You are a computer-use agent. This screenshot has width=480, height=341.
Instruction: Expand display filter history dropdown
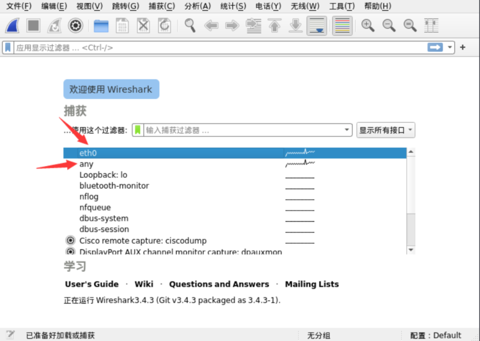point(450,48)
